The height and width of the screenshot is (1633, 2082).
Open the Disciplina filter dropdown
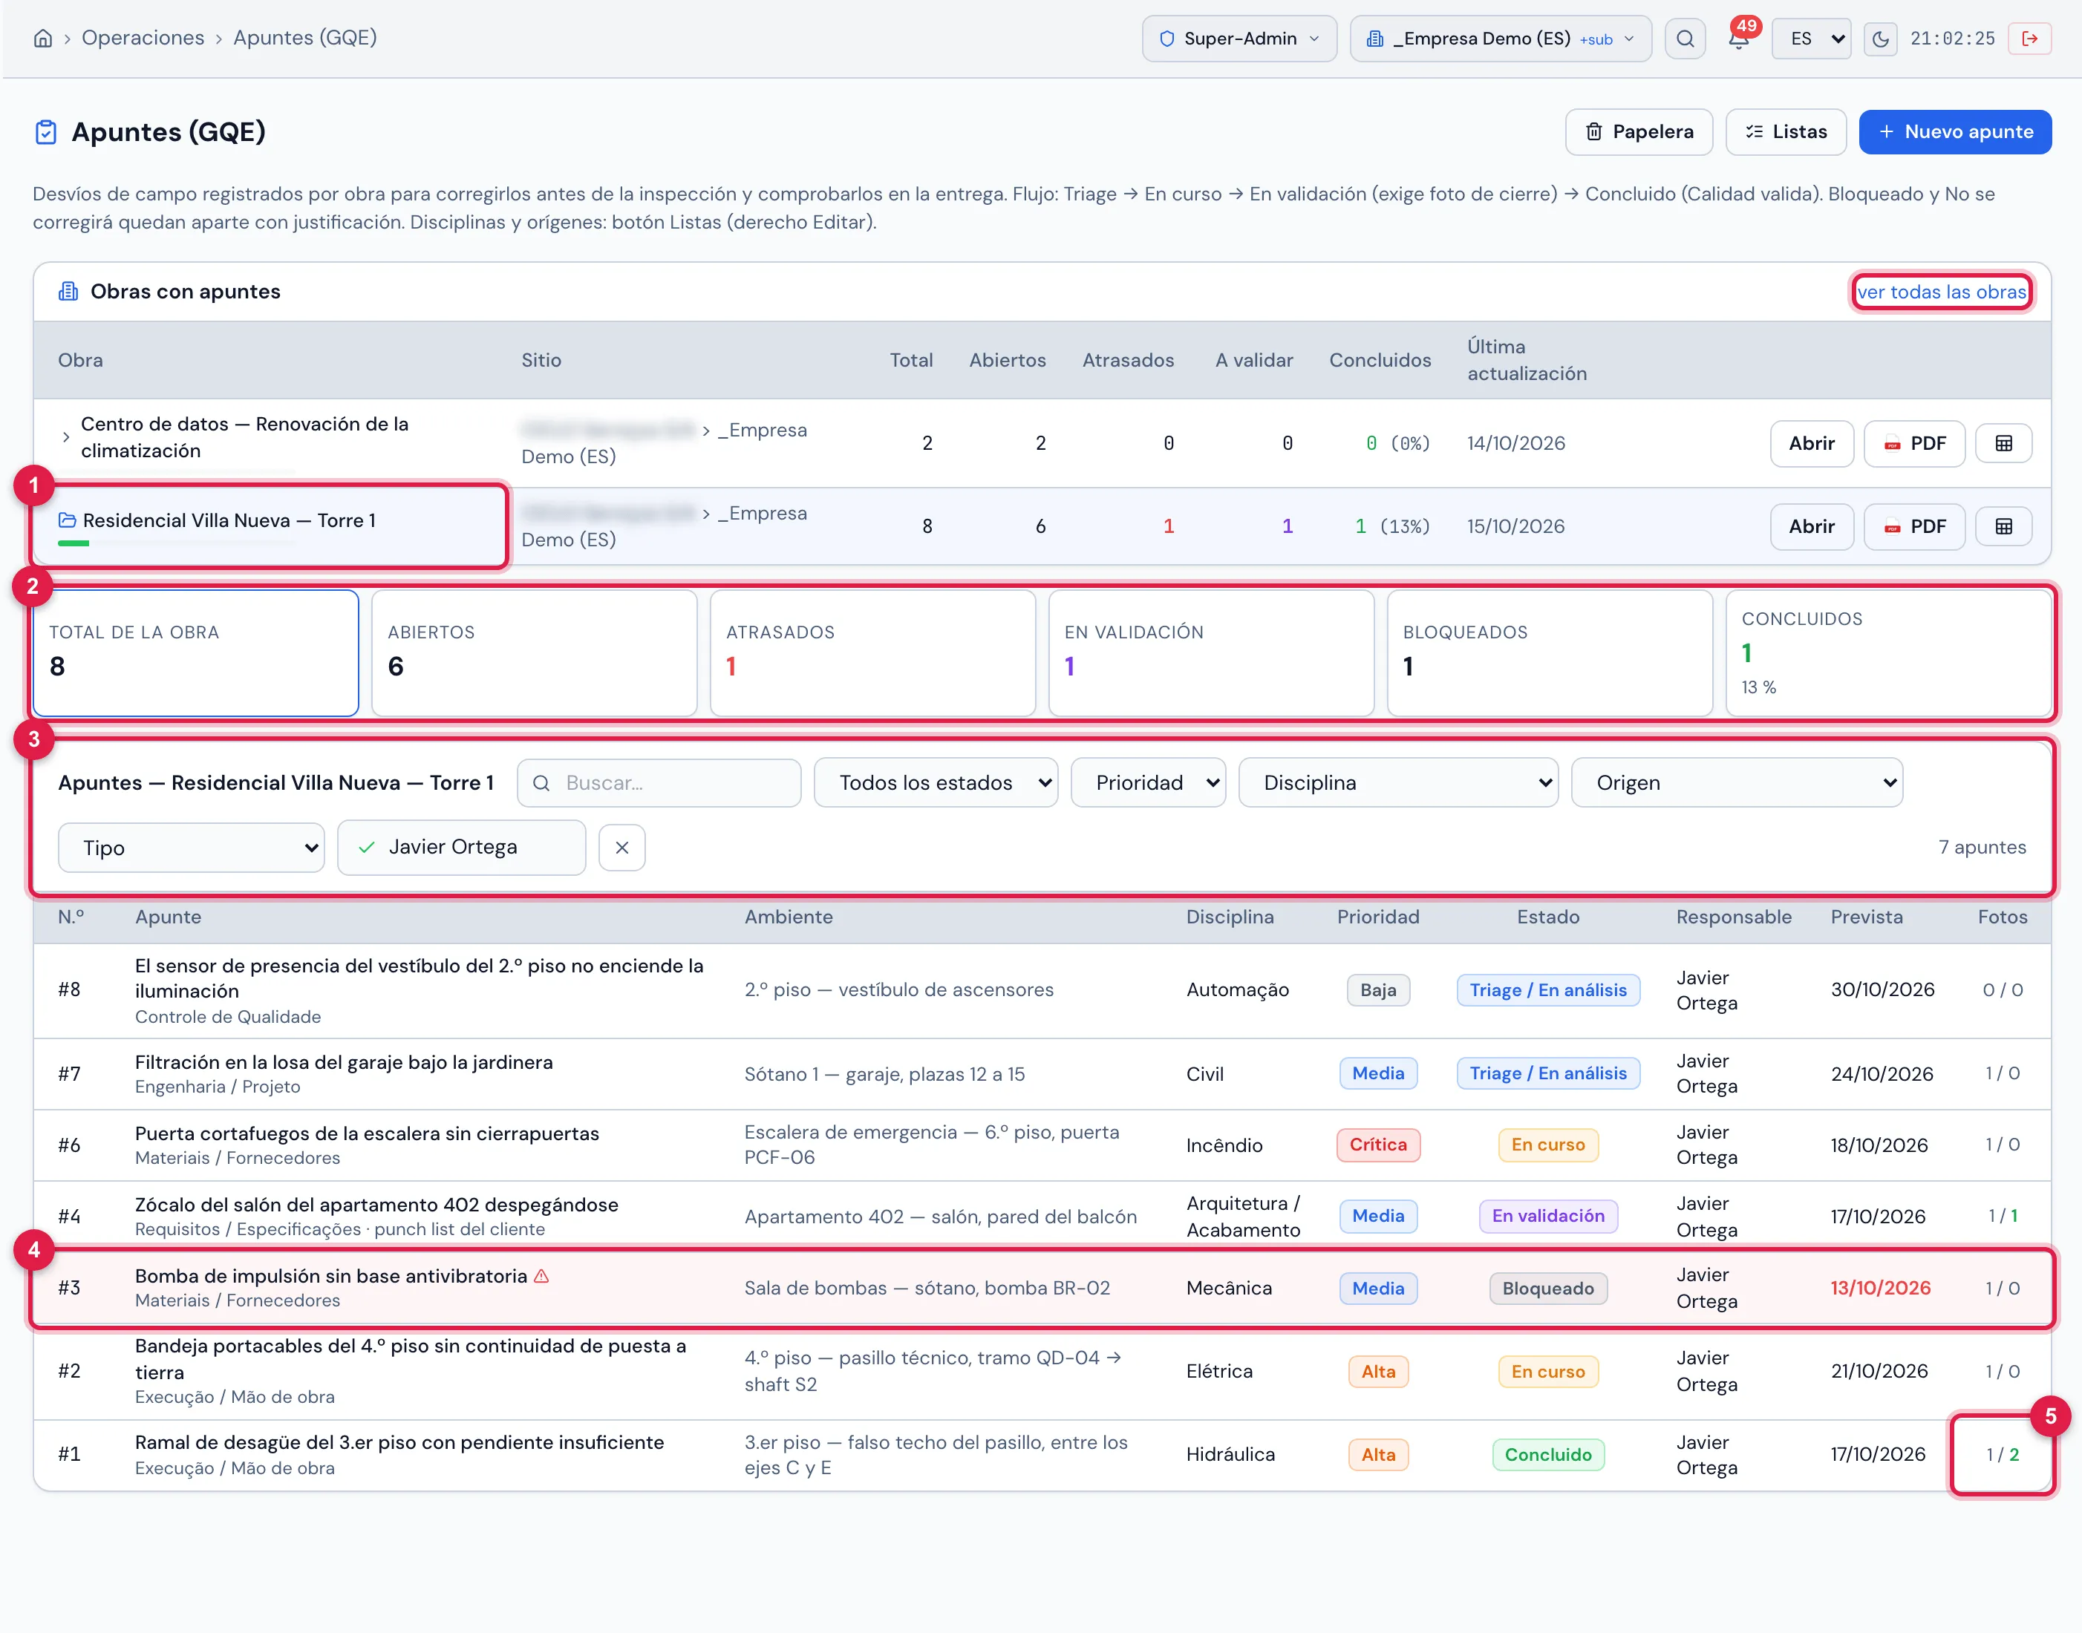pos(1397,783)
